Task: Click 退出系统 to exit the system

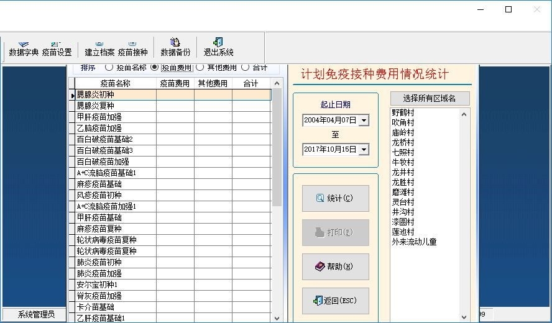Action: [x=218, y=48]
